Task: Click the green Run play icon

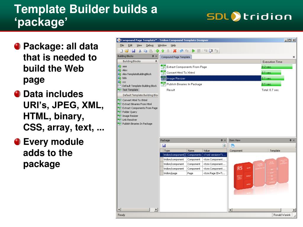Action: click(x=194, y=51)
